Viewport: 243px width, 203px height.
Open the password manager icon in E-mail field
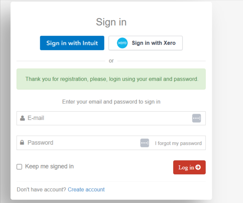pos(196,118)
